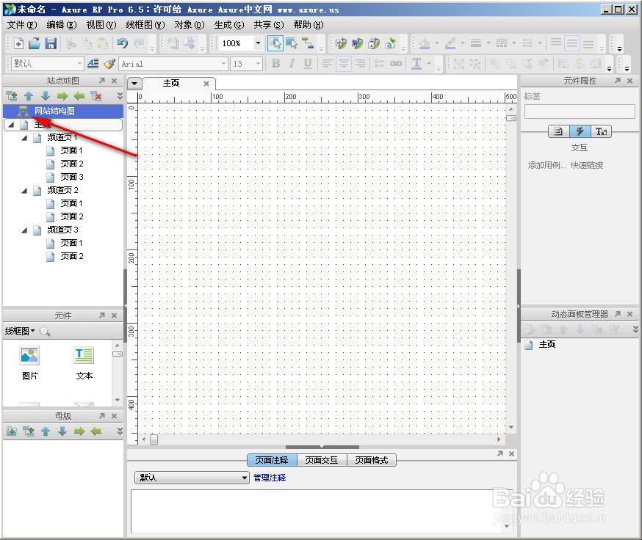The width and height of the screenshot is (642, 540).
Task: Open the page tab list dropdown button
Action: tap(134, 84)
